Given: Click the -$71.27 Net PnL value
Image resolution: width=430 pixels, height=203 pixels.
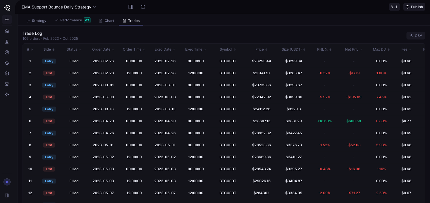Looking at the screenshot, I should coord(354,193).
